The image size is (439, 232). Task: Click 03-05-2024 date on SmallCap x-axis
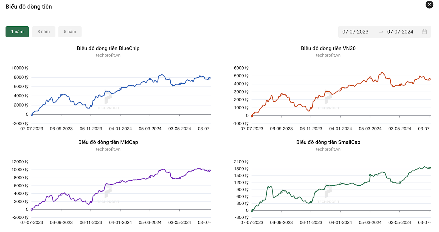pos(400,223)
